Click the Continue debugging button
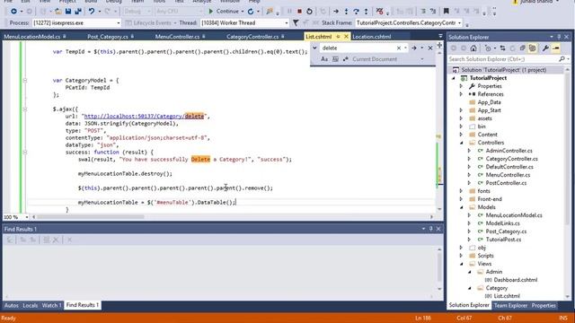Image resolution: width=575 pixels, height=323 pixels. click(x=224, y=12)
